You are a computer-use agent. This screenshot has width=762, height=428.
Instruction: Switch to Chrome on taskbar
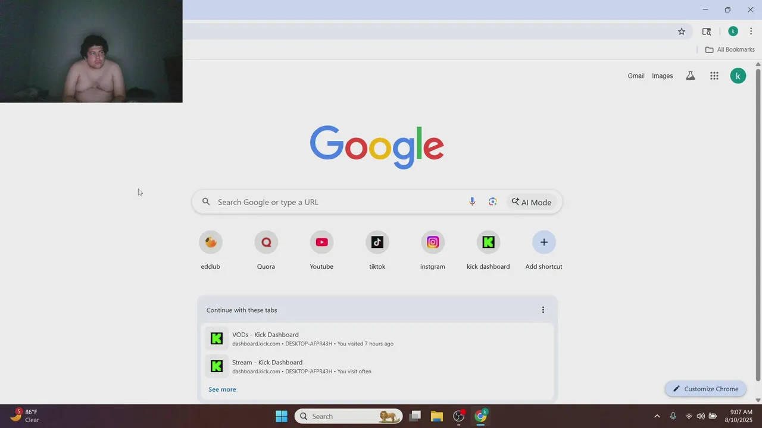[480, 416]
